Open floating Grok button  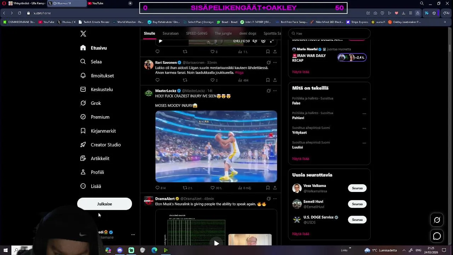[x=437, y=220]
